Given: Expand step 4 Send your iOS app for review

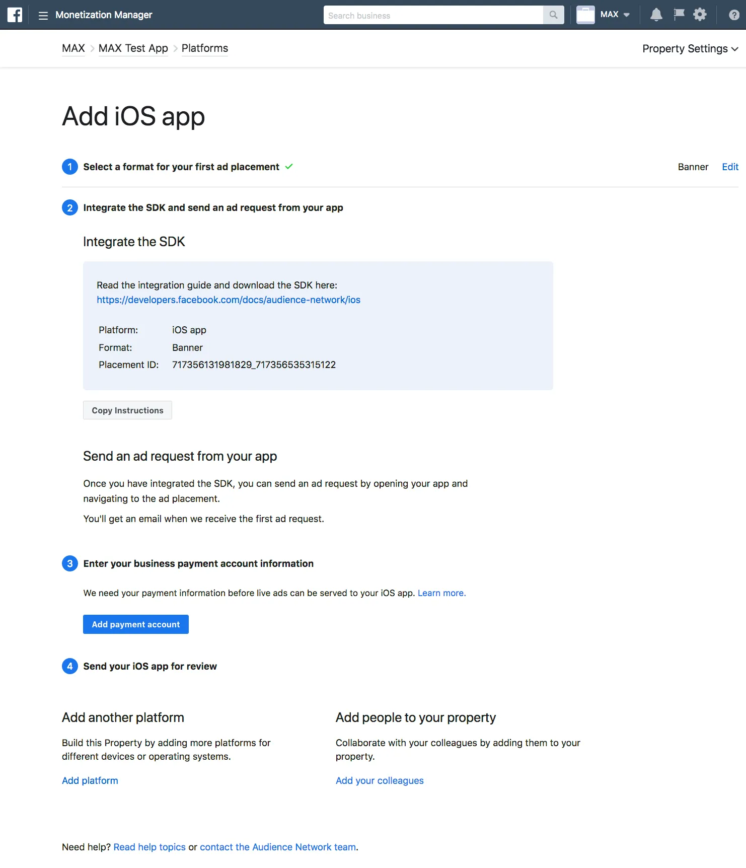Looking at the screenshot, I should point(150,666).
